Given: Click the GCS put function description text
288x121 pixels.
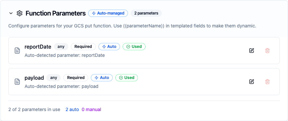Looking at the screenshot, I should (132, 26).
